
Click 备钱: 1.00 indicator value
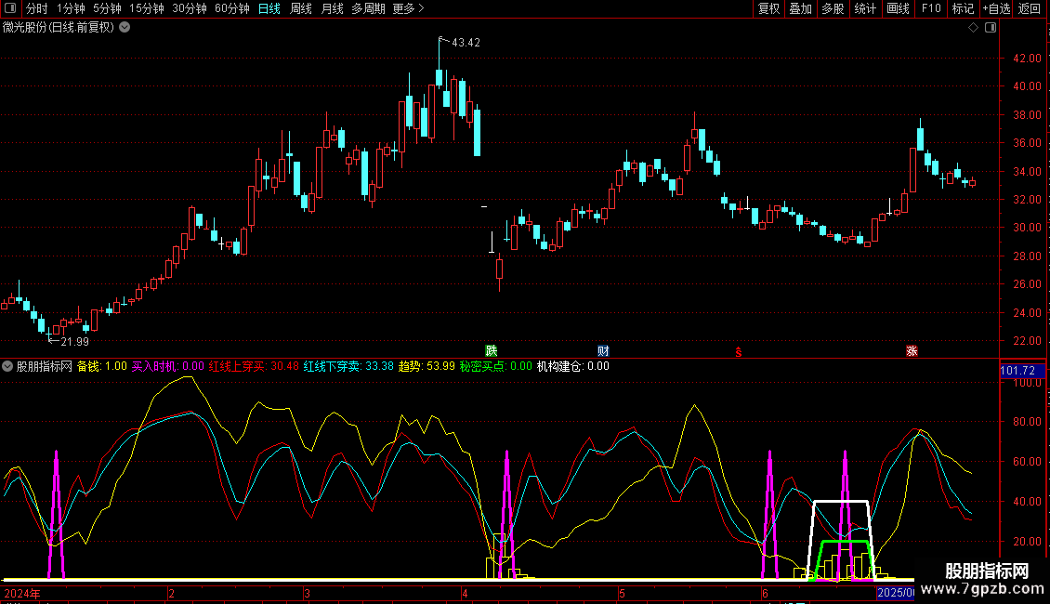coord(102,366)
